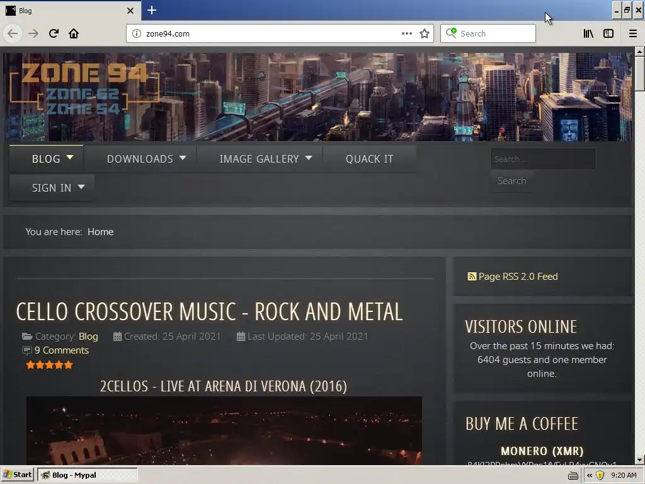Click the vertical scrollbar thumb
Screen dimensions: 645x484
(639, 73)
